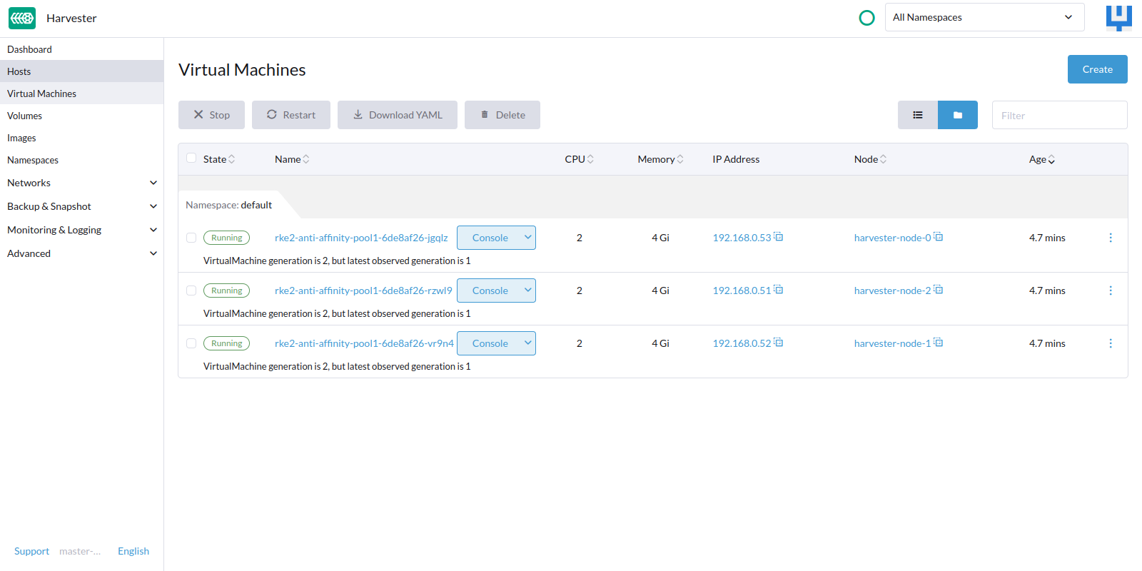Open actions menu for the vr9n4 VM
This screenshot has height=571, width=1142.
tap(1111, 343)
